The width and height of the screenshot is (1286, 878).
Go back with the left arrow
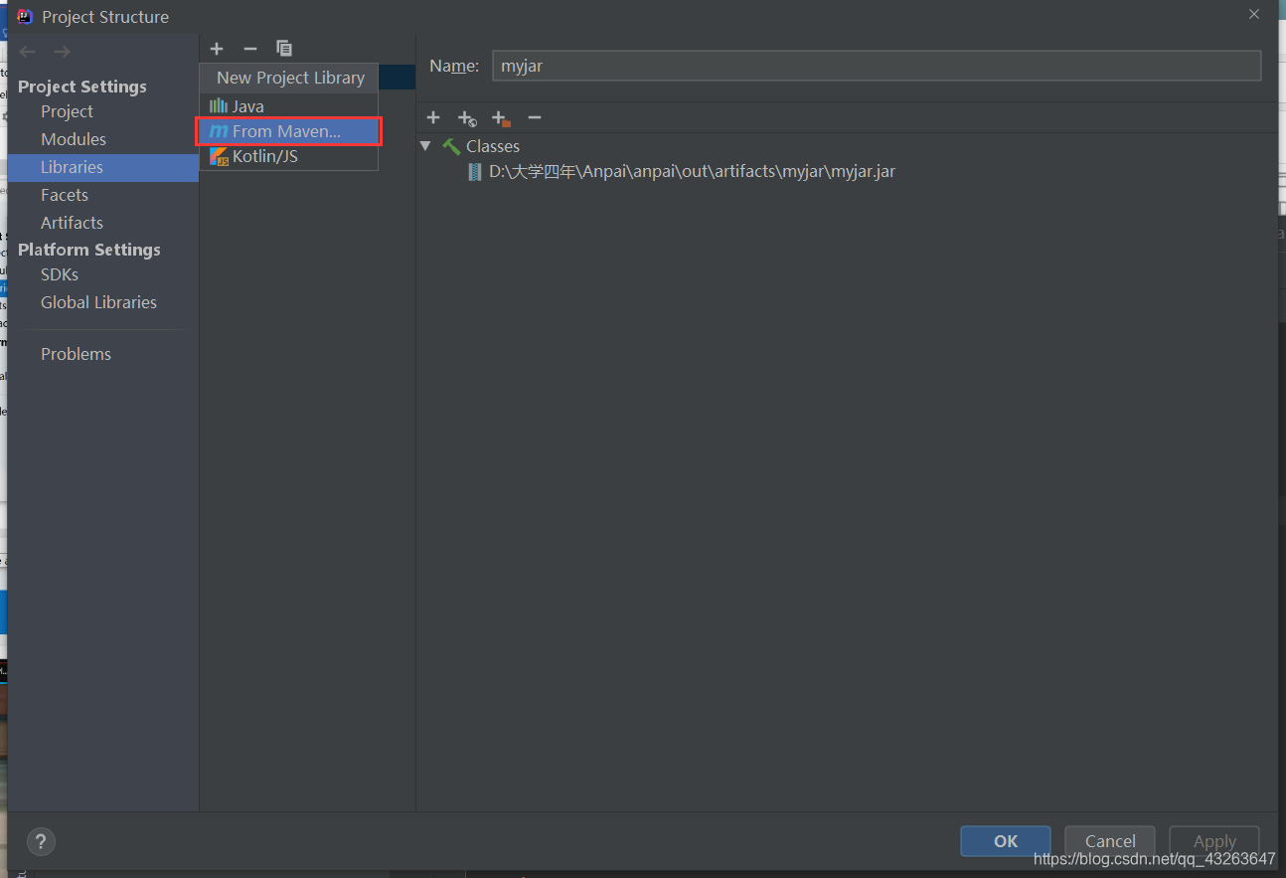click(x=28, y=52)
